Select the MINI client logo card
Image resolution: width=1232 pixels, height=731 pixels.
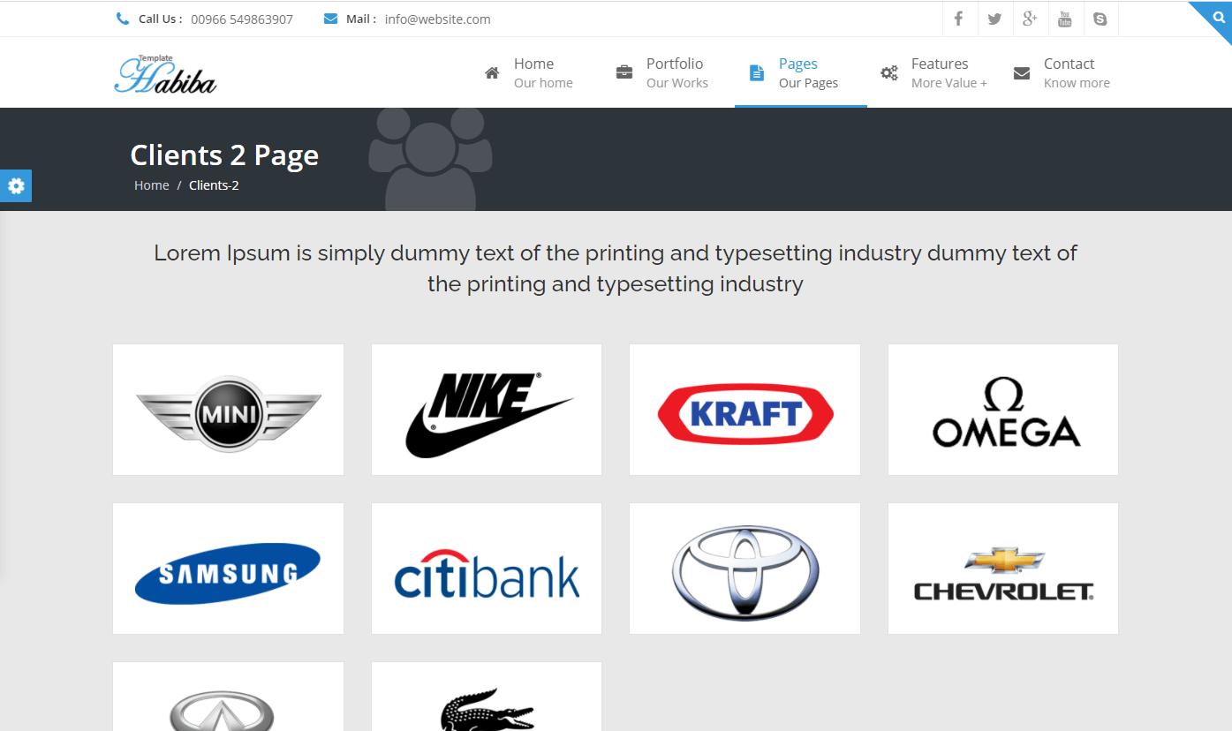[228, 410]
